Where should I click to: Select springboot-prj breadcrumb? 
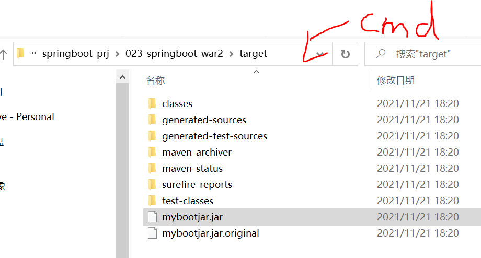pos(75,54)
